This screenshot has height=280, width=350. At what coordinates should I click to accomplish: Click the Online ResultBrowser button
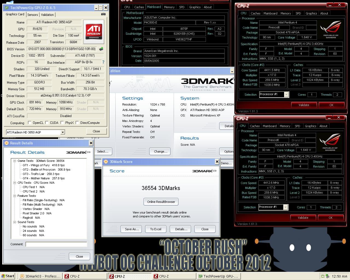coord(161,202)
